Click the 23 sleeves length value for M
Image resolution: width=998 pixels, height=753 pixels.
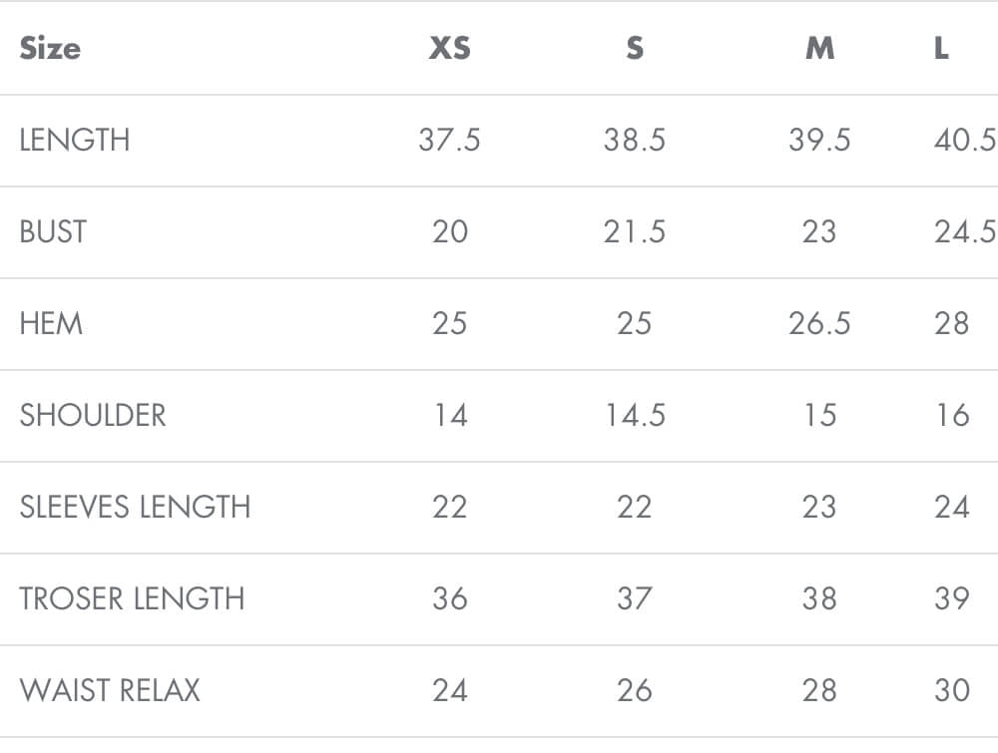pos(819,507)
